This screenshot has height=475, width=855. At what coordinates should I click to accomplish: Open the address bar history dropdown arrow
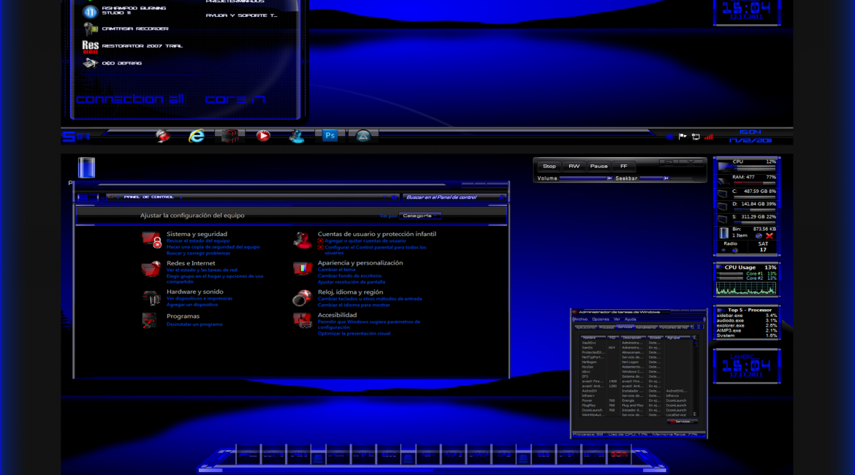pyautogui.click(x=386, y=197)
